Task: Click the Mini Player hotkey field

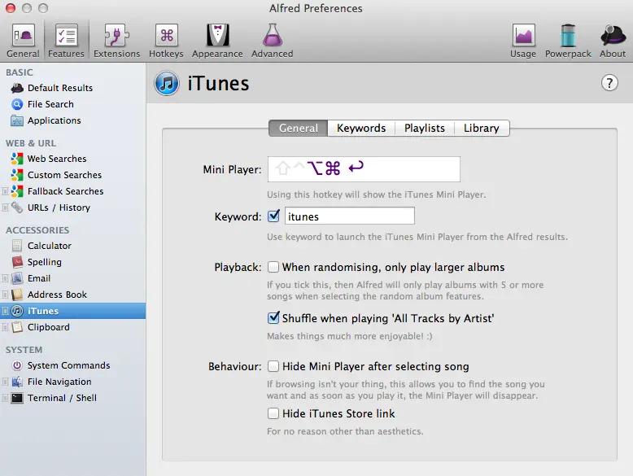Action: (364, 169)
